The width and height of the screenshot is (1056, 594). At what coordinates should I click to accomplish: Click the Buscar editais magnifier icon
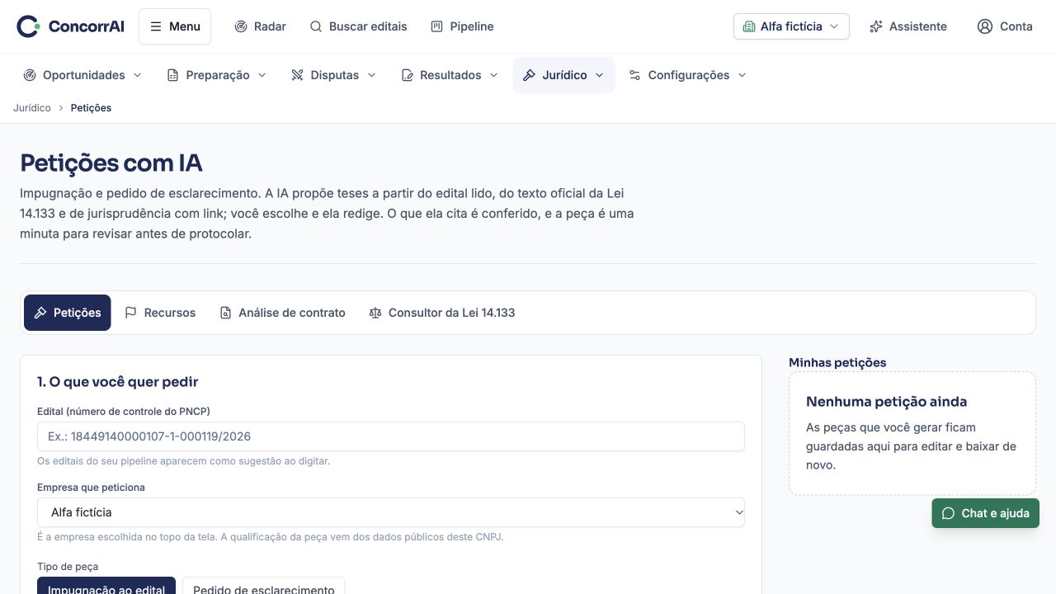pyautogui.click(x=316, y=26)
